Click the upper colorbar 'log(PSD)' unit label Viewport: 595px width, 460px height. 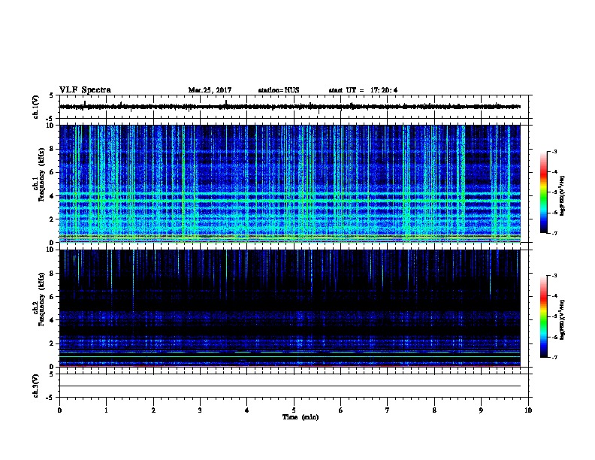click(x=562, y=196)
